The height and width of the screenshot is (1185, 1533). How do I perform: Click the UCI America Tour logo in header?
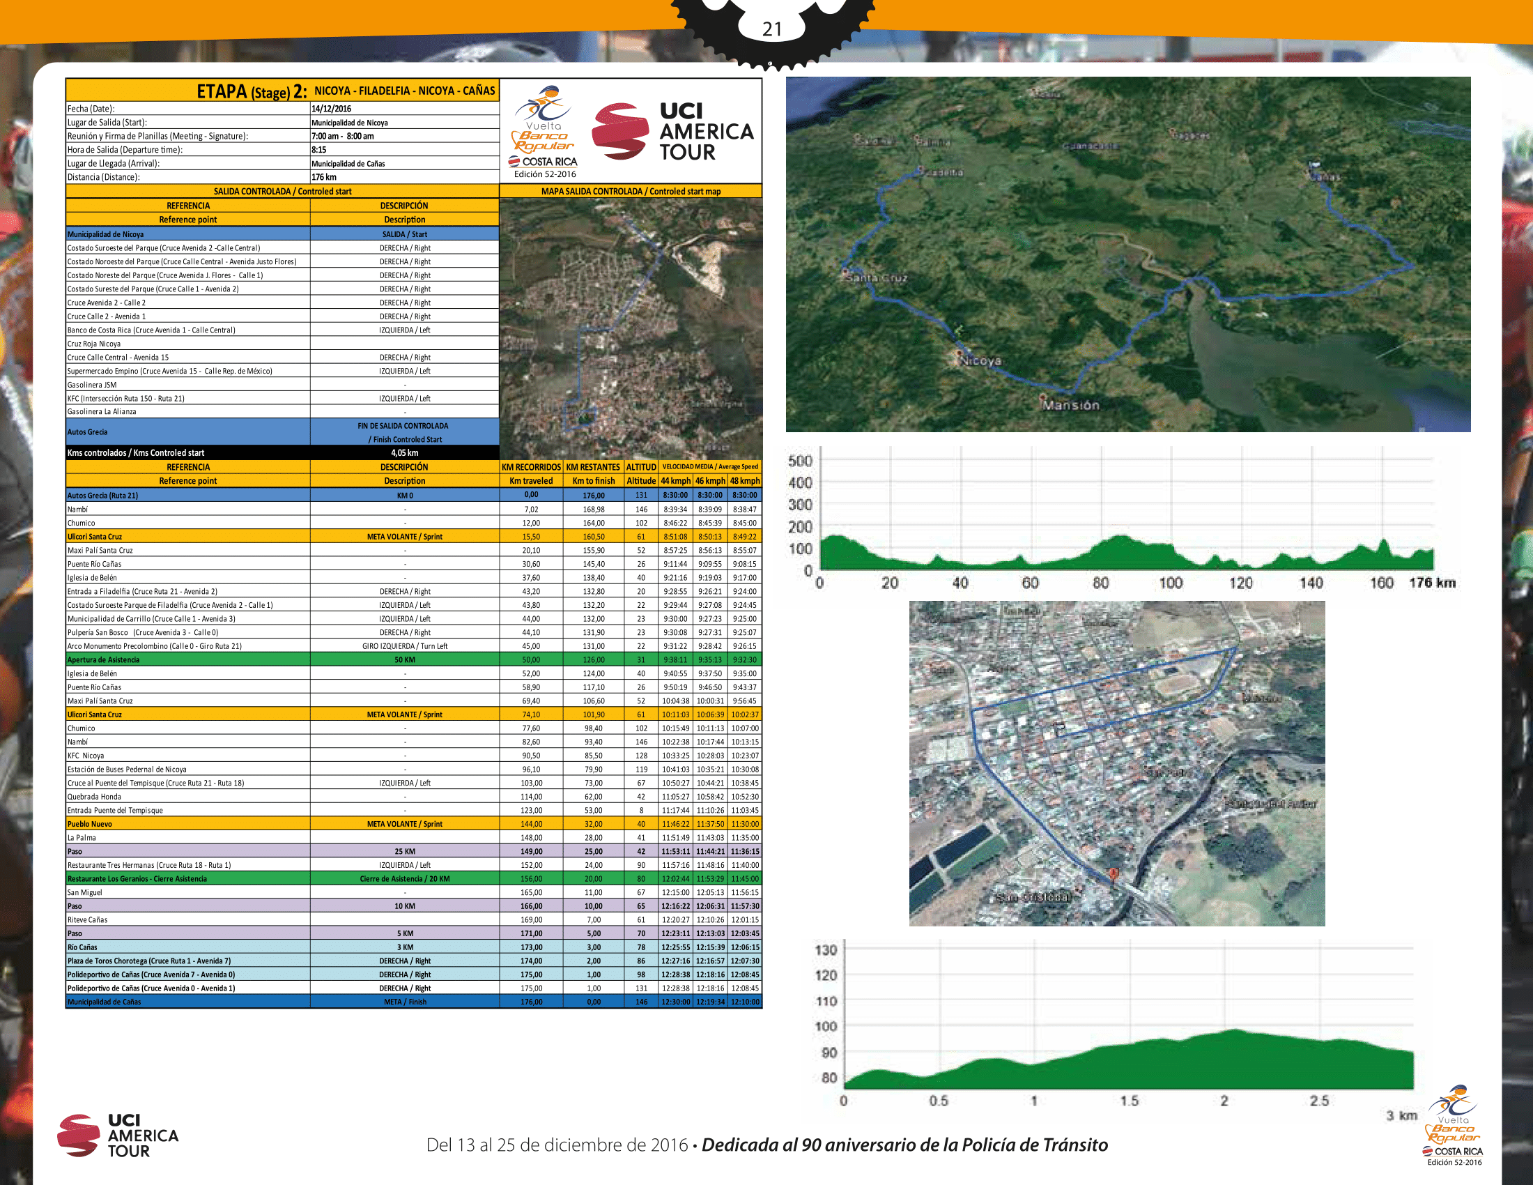coord(672,132)
